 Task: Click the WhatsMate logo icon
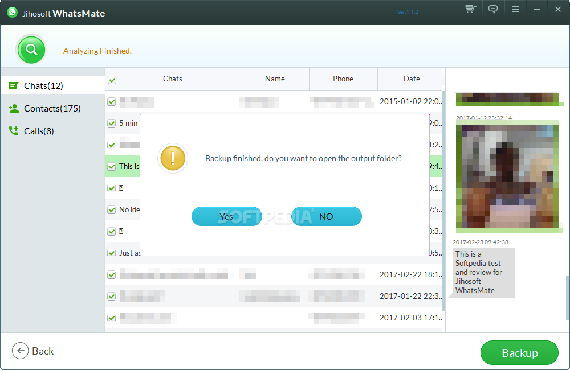coord(12,13)
